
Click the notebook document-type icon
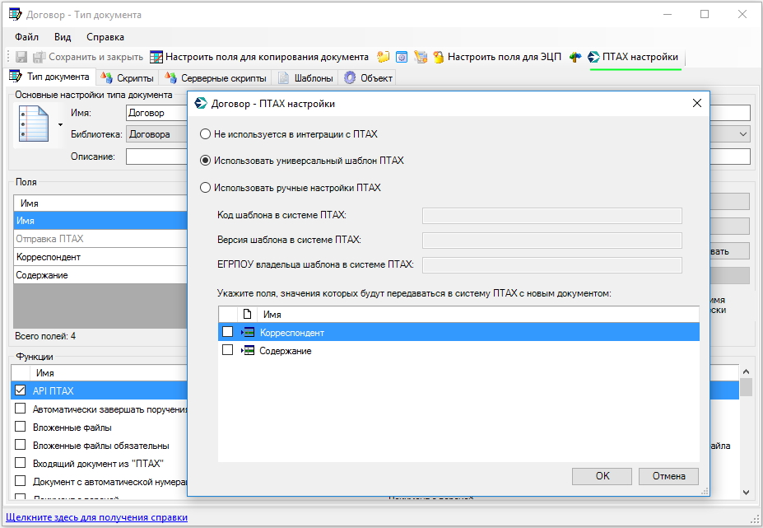[34, 124]
